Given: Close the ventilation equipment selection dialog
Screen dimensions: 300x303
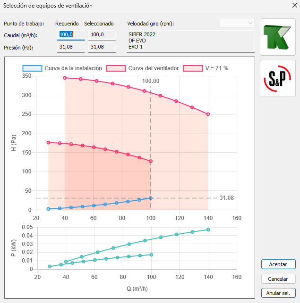Looking at the screenshot, I should tap(290, 6).
